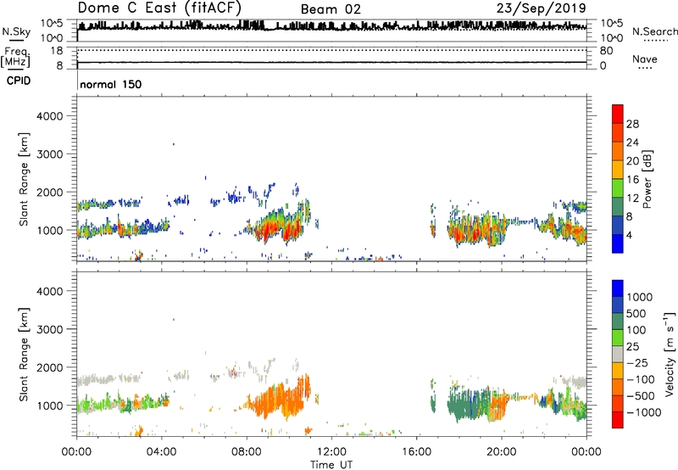Viewport: 678px width, 470px height.
Task: Click the red bottom of the velocity colorbar
Action: pyautogui.click(x=618, y=420)
